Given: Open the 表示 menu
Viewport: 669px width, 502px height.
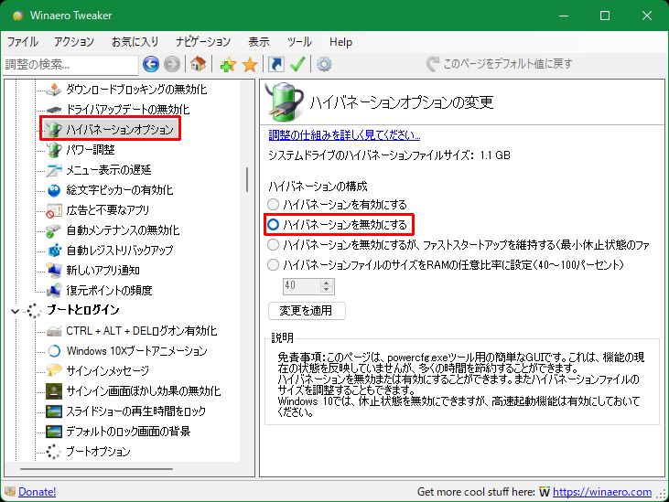Looking at the screenshot, I should [259, 42].
